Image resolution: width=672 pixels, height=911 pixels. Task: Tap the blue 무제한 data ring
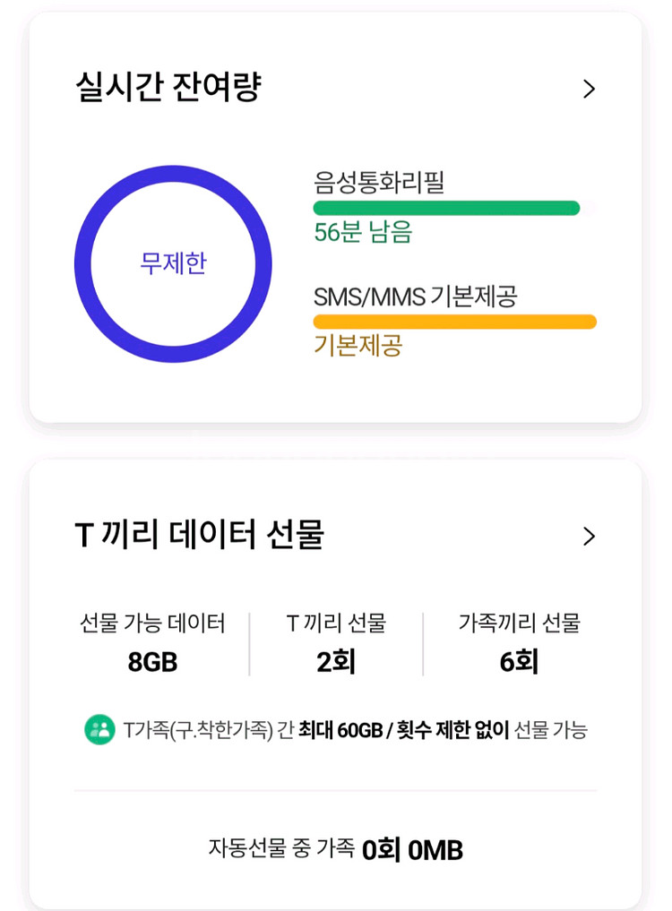(x=173, y=263)
